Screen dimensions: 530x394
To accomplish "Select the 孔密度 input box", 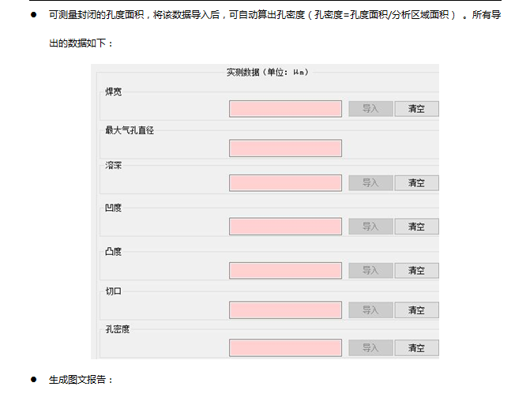I will click(285, 347).
